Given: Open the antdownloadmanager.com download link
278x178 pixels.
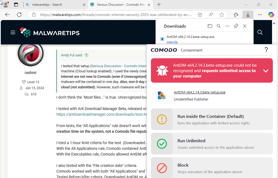Looking at the screenshot, I should (101, 114).
